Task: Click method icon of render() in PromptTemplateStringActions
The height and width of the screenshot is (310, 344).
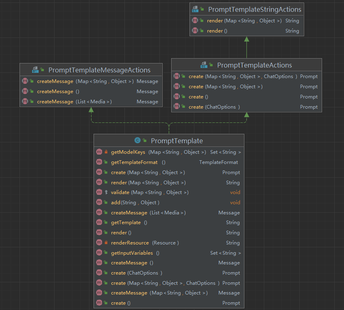Action: 195,31
